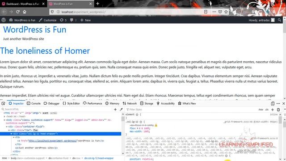Open the Network panel
Image resolution: width=286 pixels, height=161 pixels.
point(130,103)
